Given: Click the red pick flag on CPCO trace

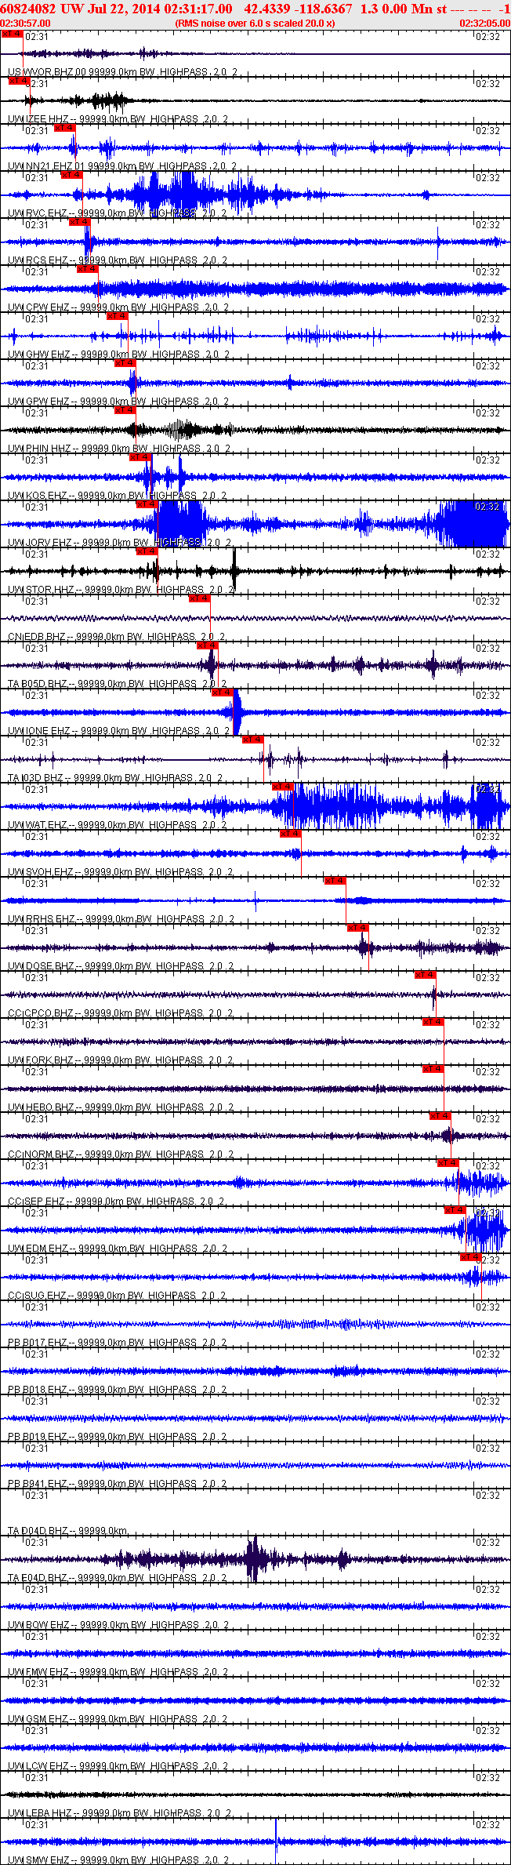Looking at the screenshot, I should tap(426, 975).
